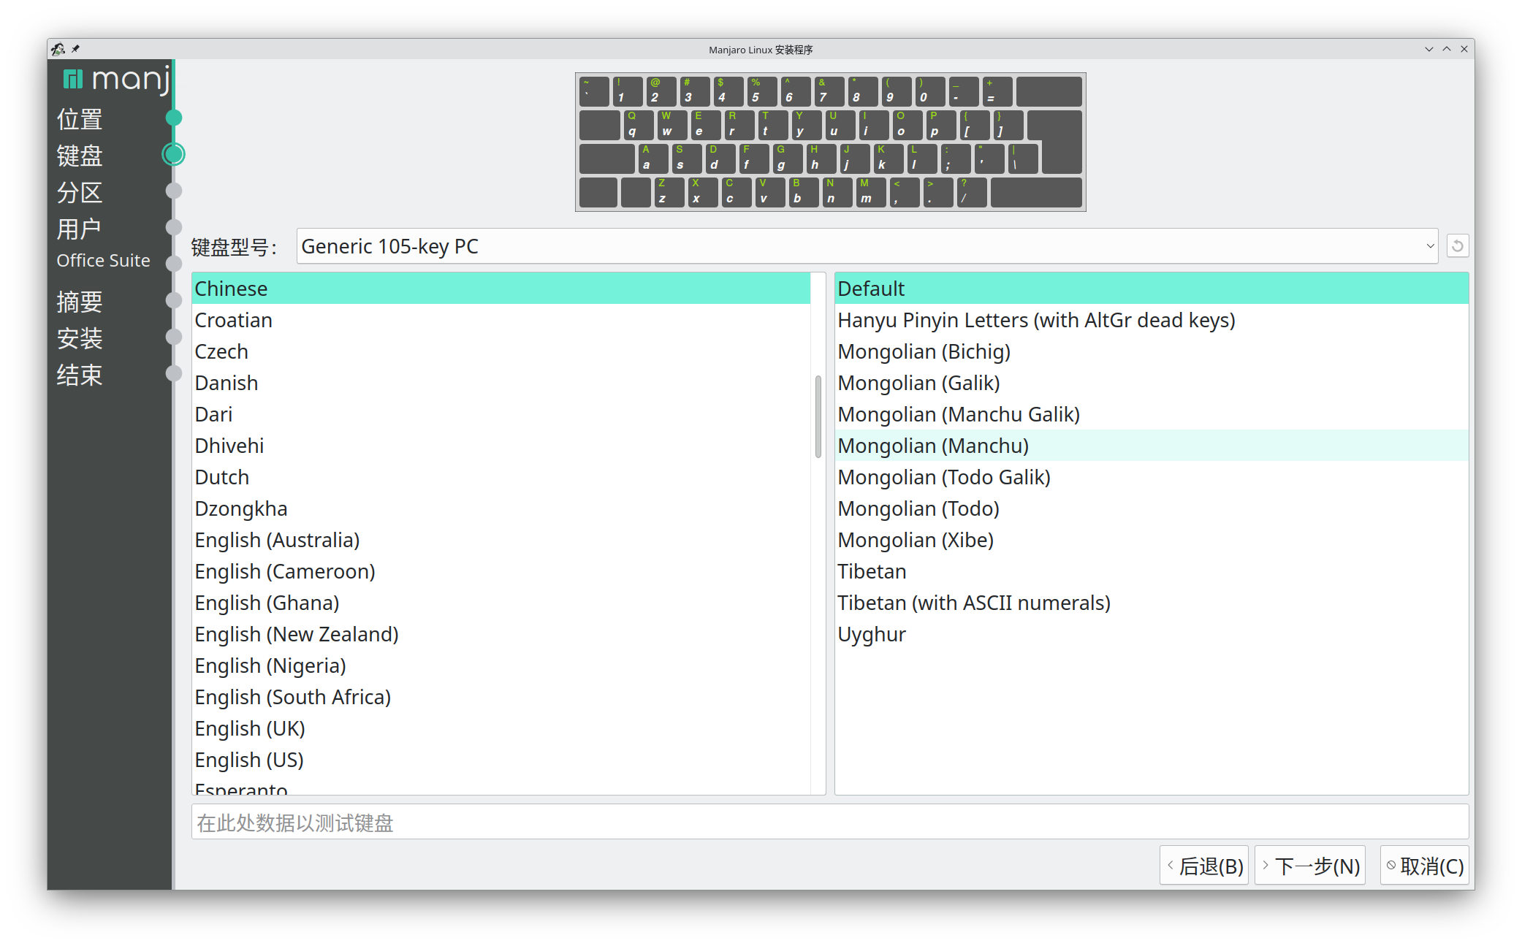Select English (US) keyboard layout
1522x946 pixels.
click(x=249, y=760)
